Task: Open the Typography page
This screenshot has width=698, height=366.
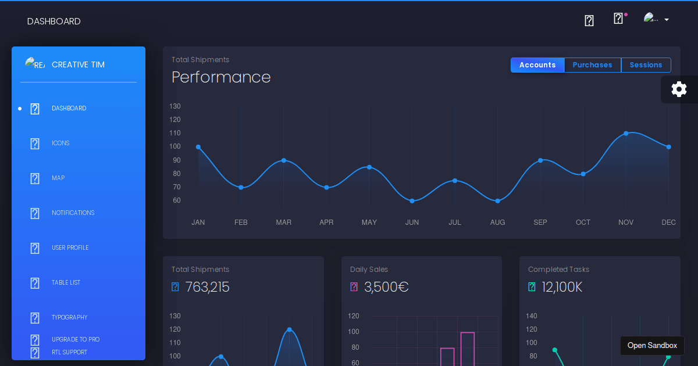Action: click(69, 317)
